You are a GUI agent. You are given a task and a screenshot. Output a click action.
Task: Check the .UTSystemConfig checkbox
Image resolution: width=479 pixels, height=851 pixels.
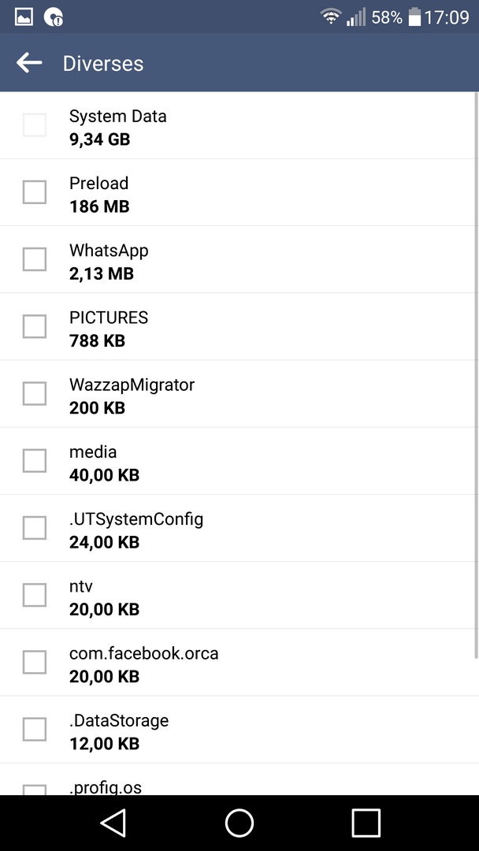(x=34, y=528)
